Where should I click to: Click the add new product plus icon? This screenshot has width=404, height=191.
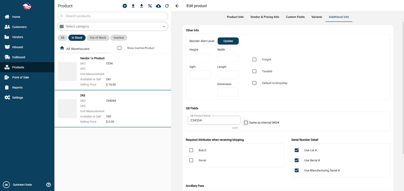click(x=125, y=6)
